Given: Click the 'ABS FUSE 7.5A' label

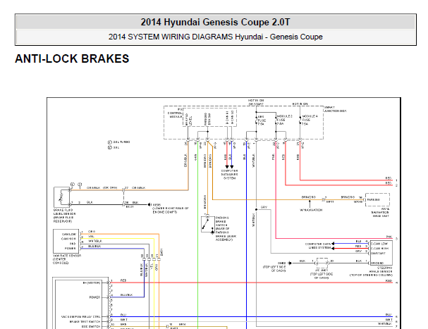Looking at the screenshot, I should [262, 120].
